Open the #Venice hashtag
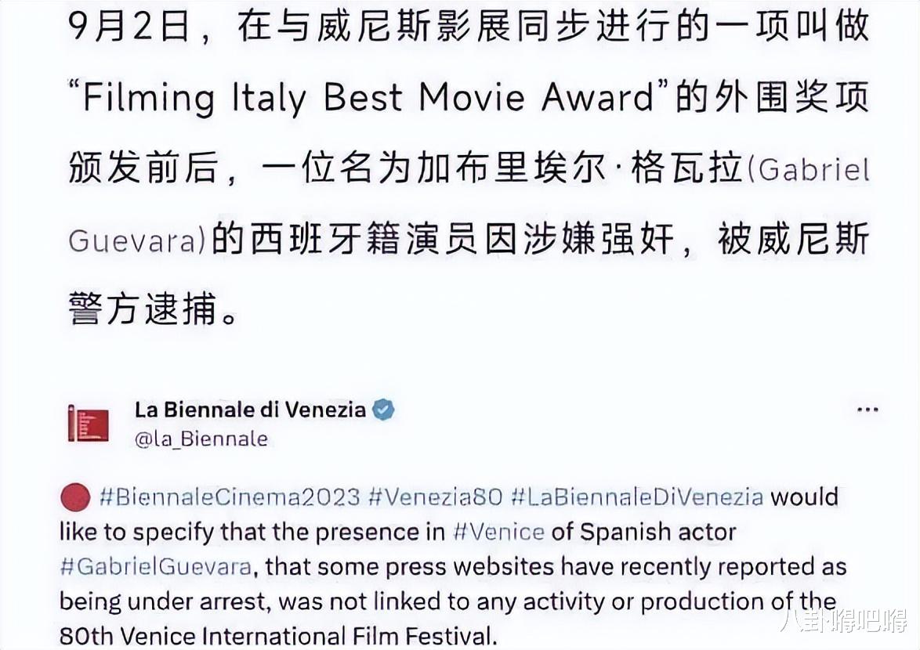The width and height of the screenshot is (920, 650). [x=498, y=533]
